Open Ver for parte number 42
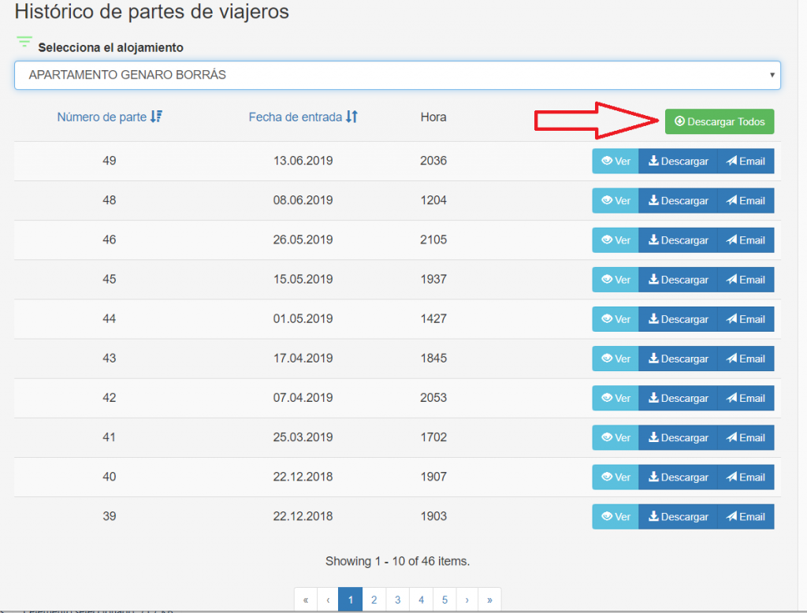This screenshot has height=613, width=807. [615, 398]
